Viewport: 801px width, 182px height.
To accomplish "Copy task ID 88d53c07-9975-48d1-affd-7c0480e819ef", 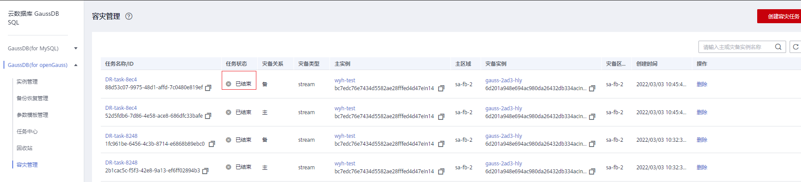I will 208,88.
